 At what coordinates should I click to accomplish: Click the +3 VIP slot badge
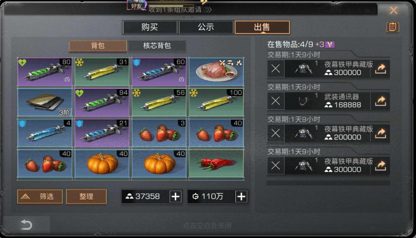325,44
